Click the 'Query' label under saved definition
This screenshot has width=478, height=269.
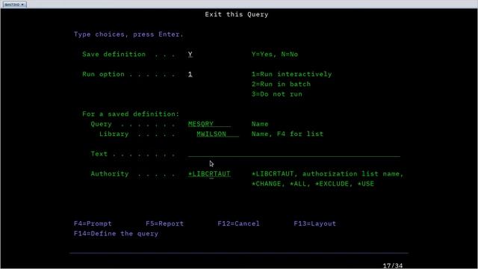click(101, 124)
